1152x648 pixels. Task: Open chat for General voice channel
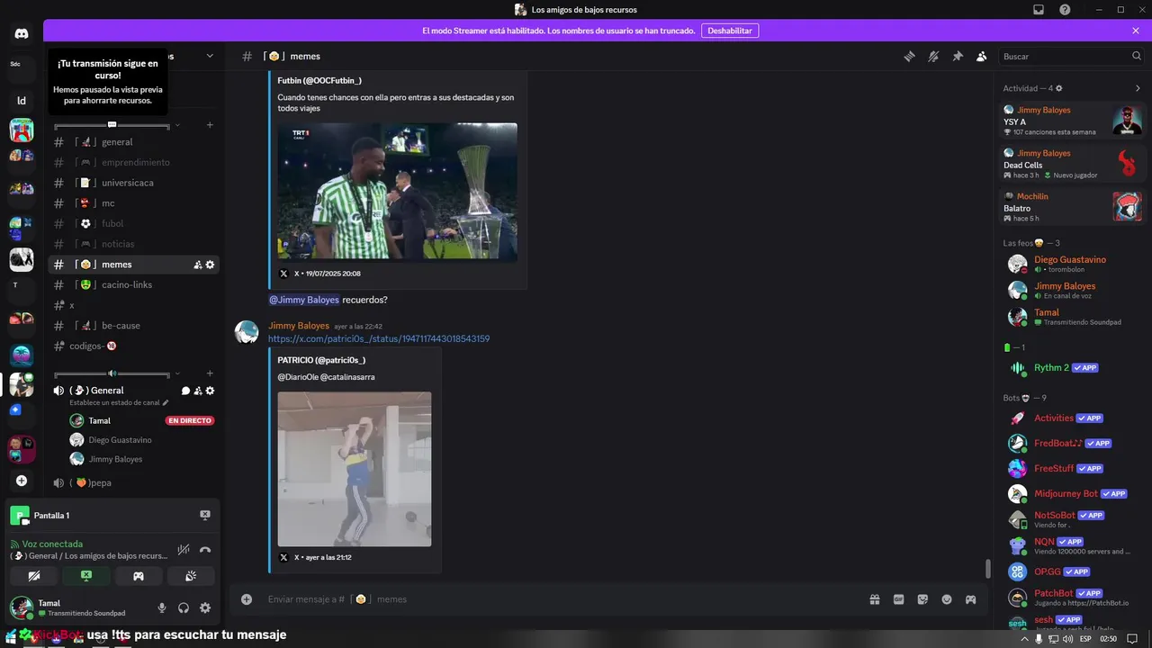pyautogui.click(x=185, y=391)
